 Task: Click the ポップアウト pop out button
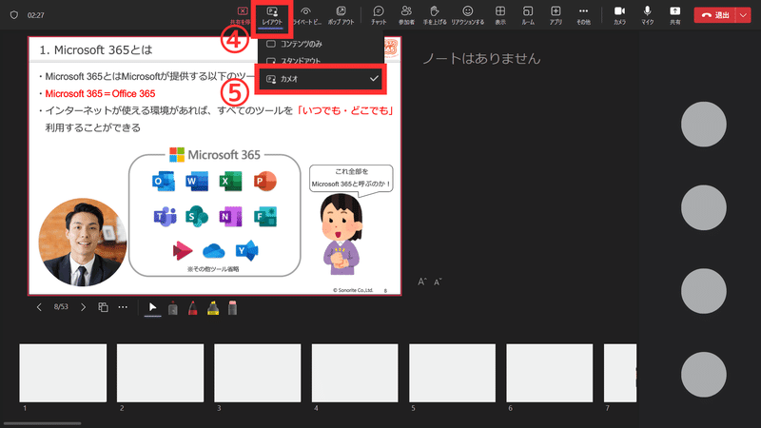(341, 15)
